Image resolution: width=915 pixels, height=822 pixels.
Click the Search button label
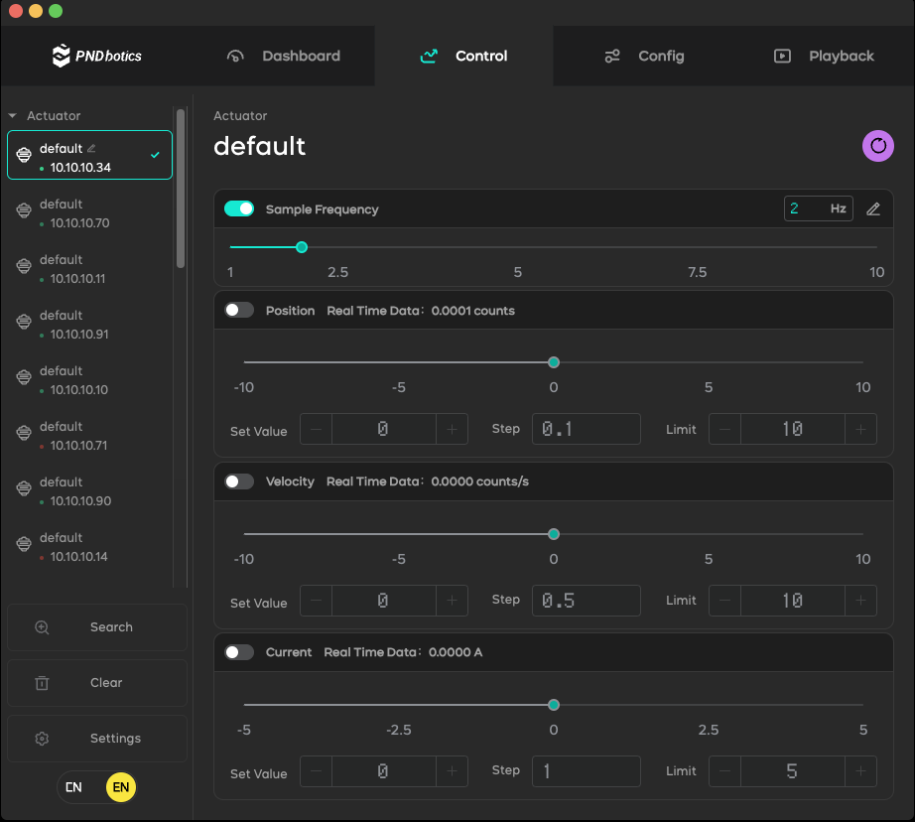pyautogui.click(x=111, y=627)
